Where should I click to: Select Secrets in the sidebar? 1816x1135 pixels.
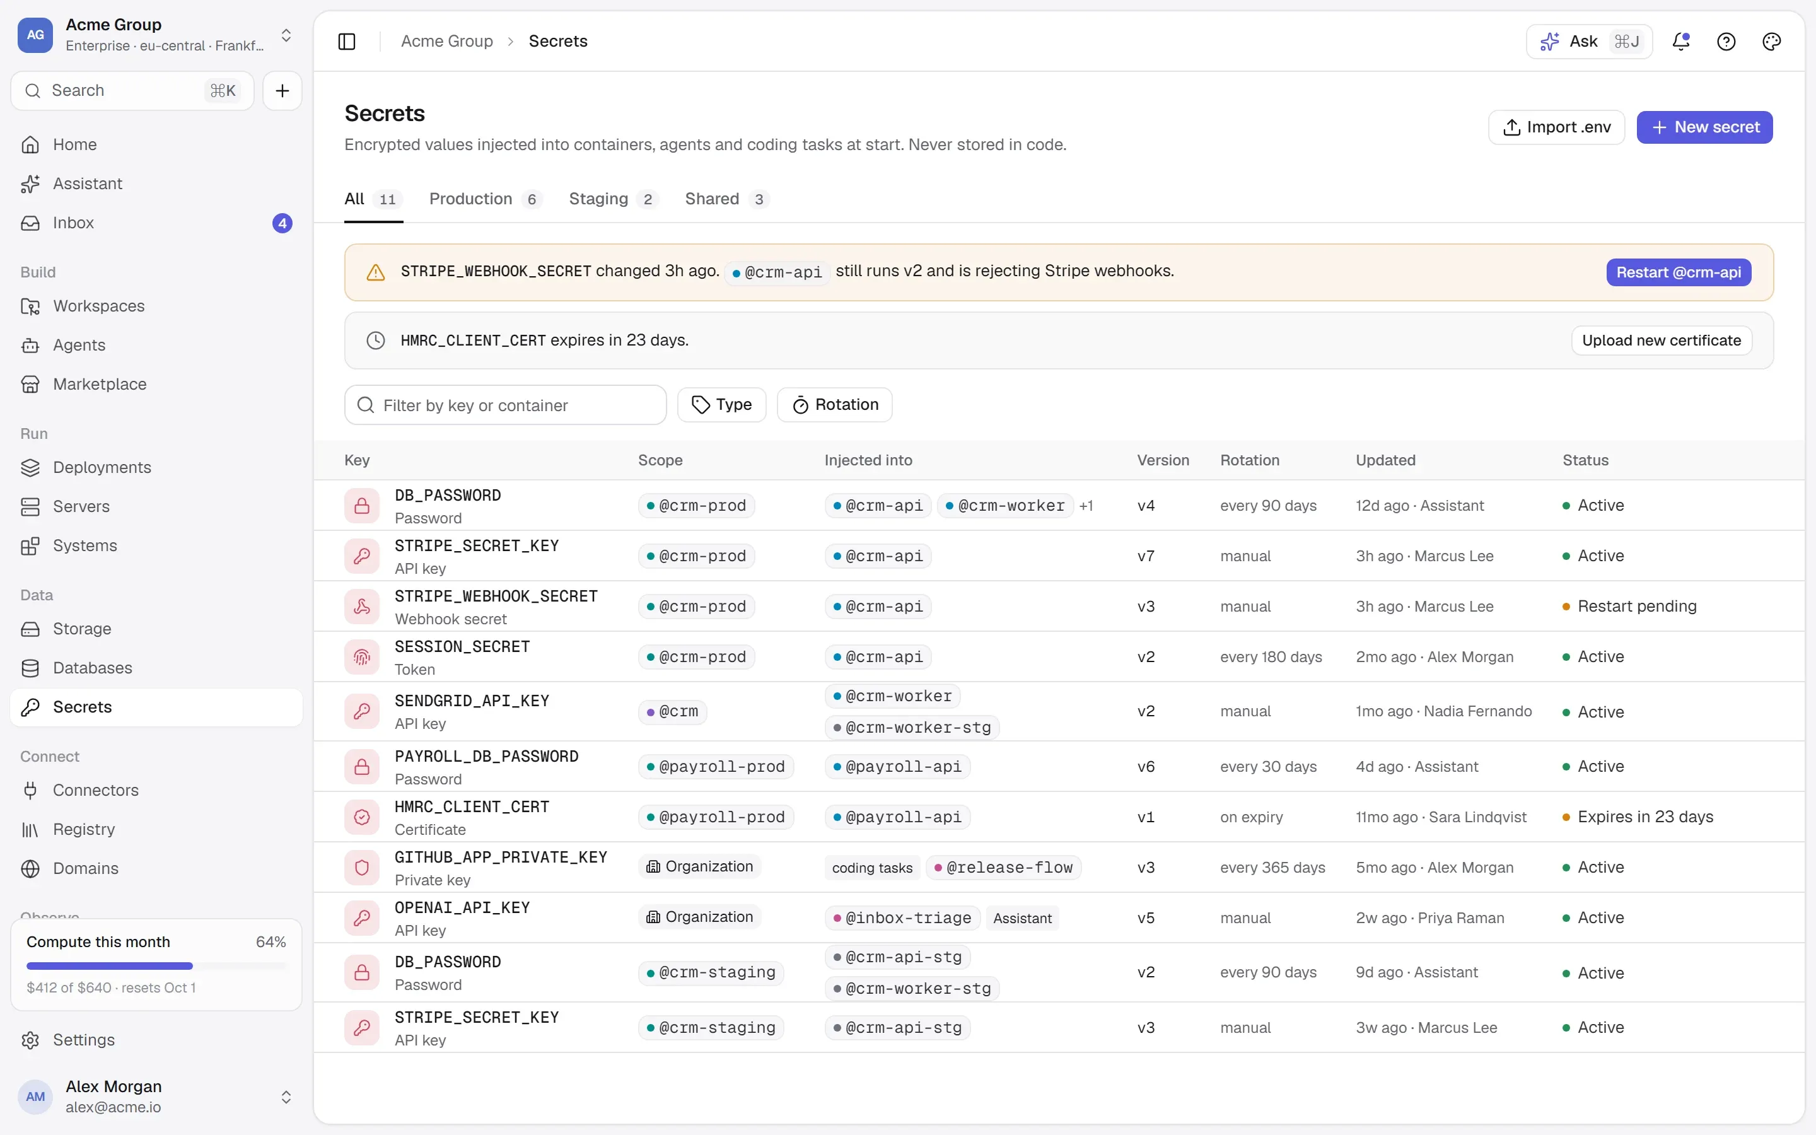(x=156, y=707)
